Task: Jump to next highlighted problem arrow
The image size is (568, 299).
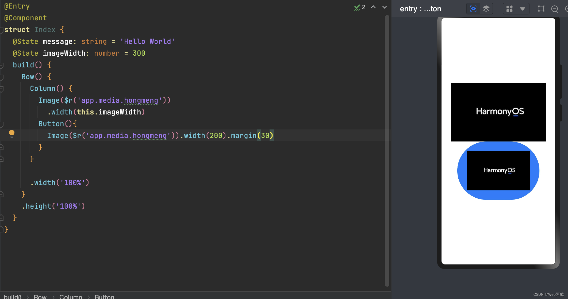Action: pyautogui.click(x=384, y=7)
